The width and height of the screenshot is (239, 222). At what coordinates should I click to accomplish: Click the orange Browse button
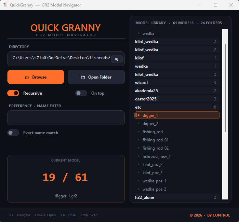36,77
